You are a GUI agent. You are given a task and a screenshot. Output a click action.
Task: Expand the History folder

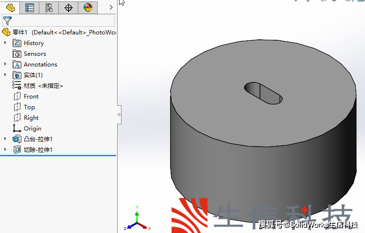(5, 43)
